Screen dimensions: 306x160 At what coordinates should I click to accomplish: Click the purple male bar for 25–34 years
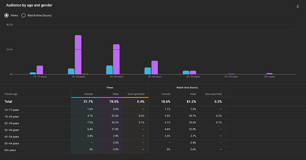pyautogui.click(x=116, y=59)
